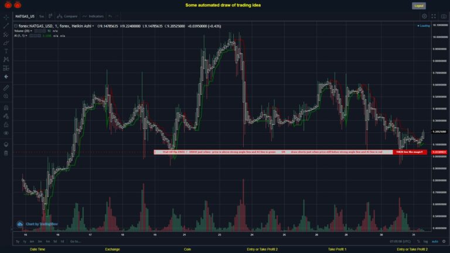450x253 pixels.
Task: Open the Compare symbols dialog
Action: pyautogui.click(x=67, y=16)
